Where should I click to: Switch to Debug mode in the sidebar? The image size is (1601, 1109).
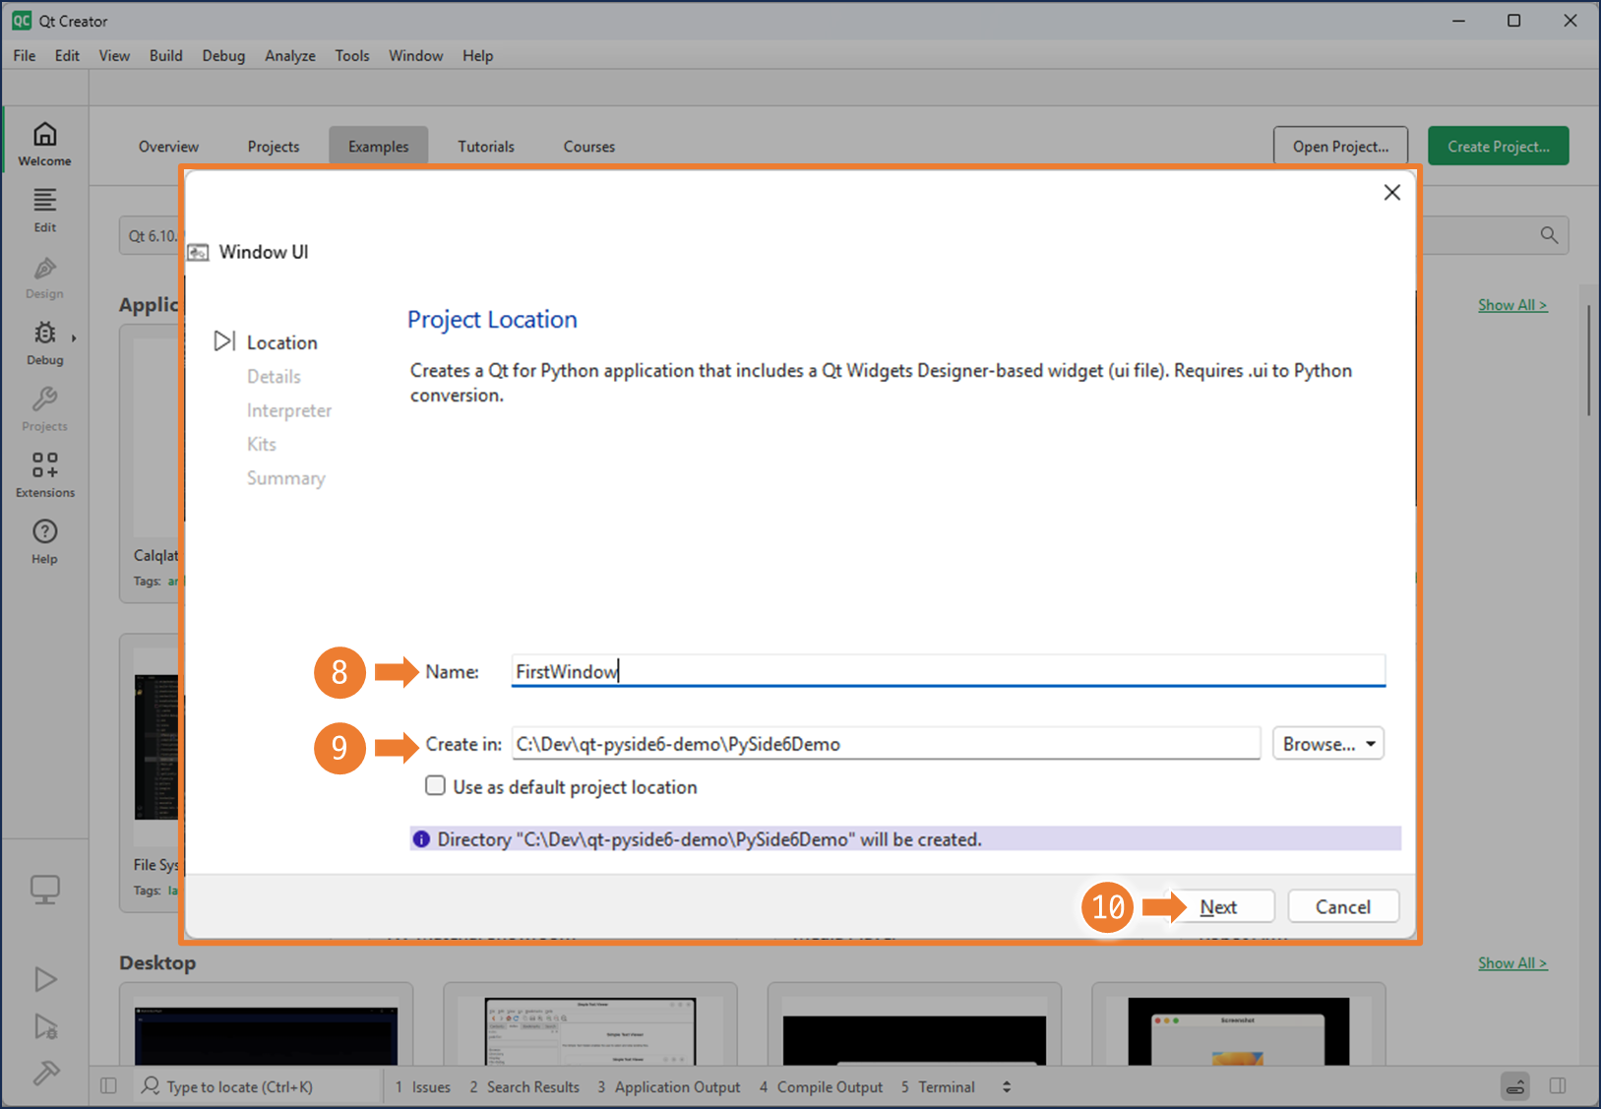44,343
